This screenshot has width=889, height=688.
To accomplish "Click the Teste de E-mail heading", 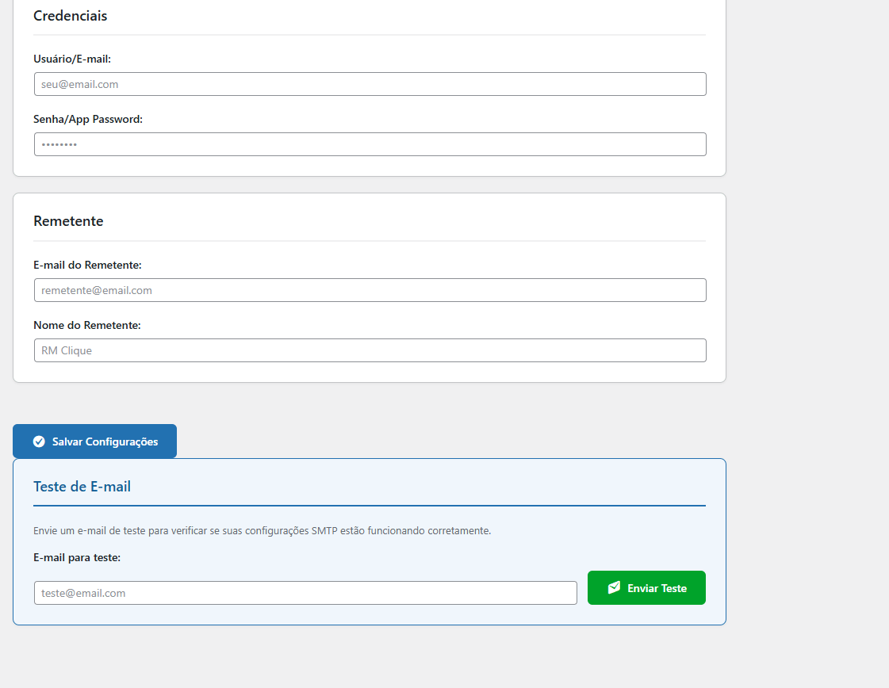I will click(82, 487).
